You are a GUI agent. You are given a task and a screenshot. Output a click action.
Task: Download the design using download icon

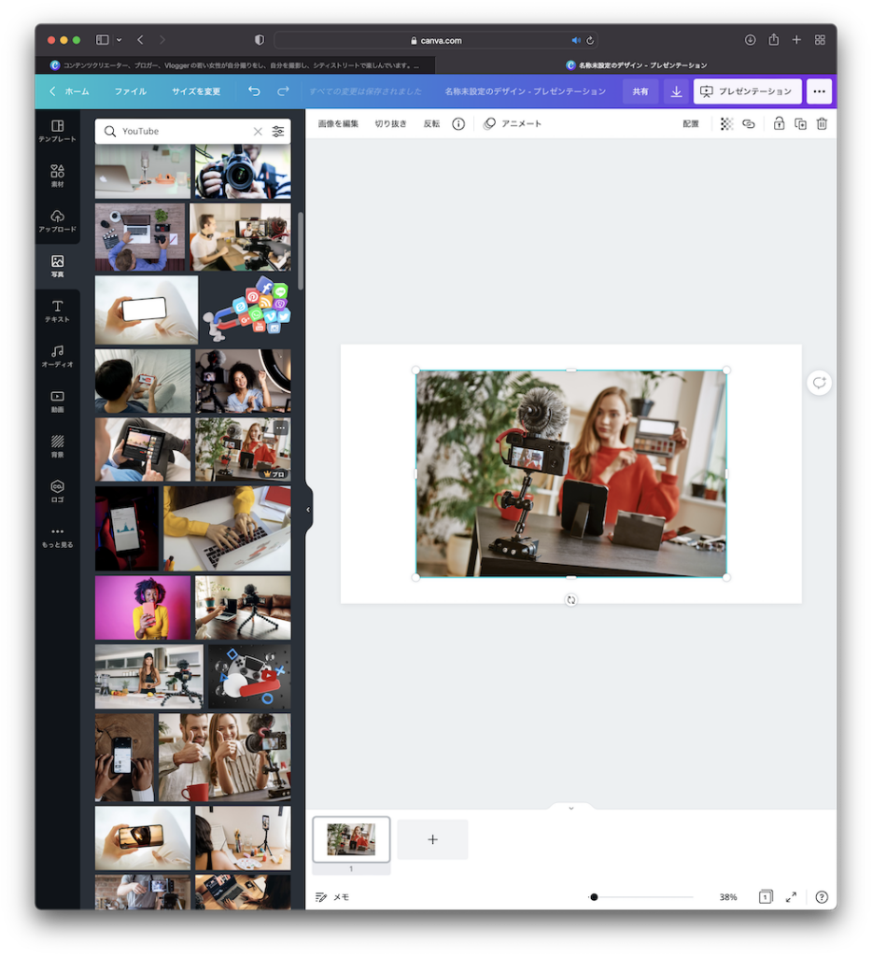tap(676, 91)
